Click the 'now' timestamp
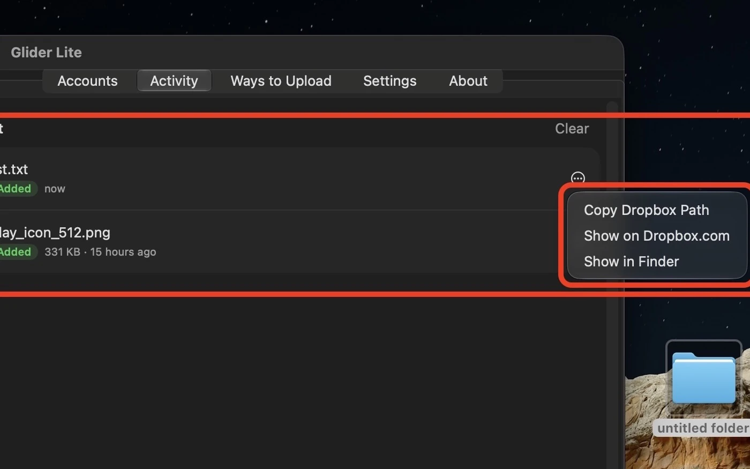This screenshot has height=469, width=750. coord(55,189)
